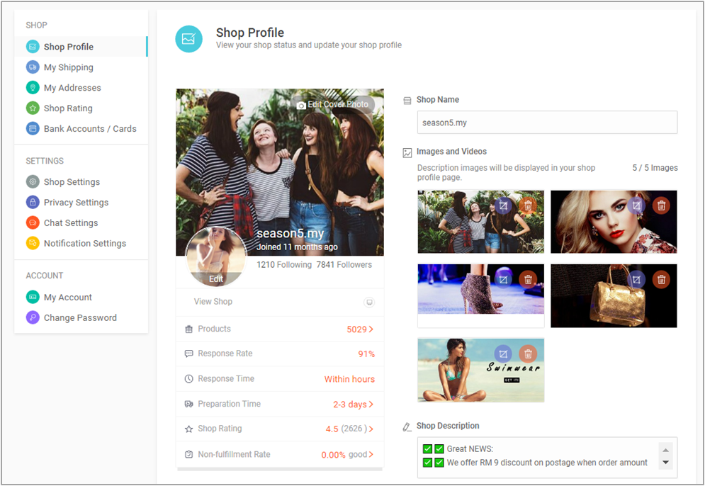This screenshot has width=705, height=486.
Task: Crop the Swimwear banner image
Action: pyautogui.click(x=503, y=354)
